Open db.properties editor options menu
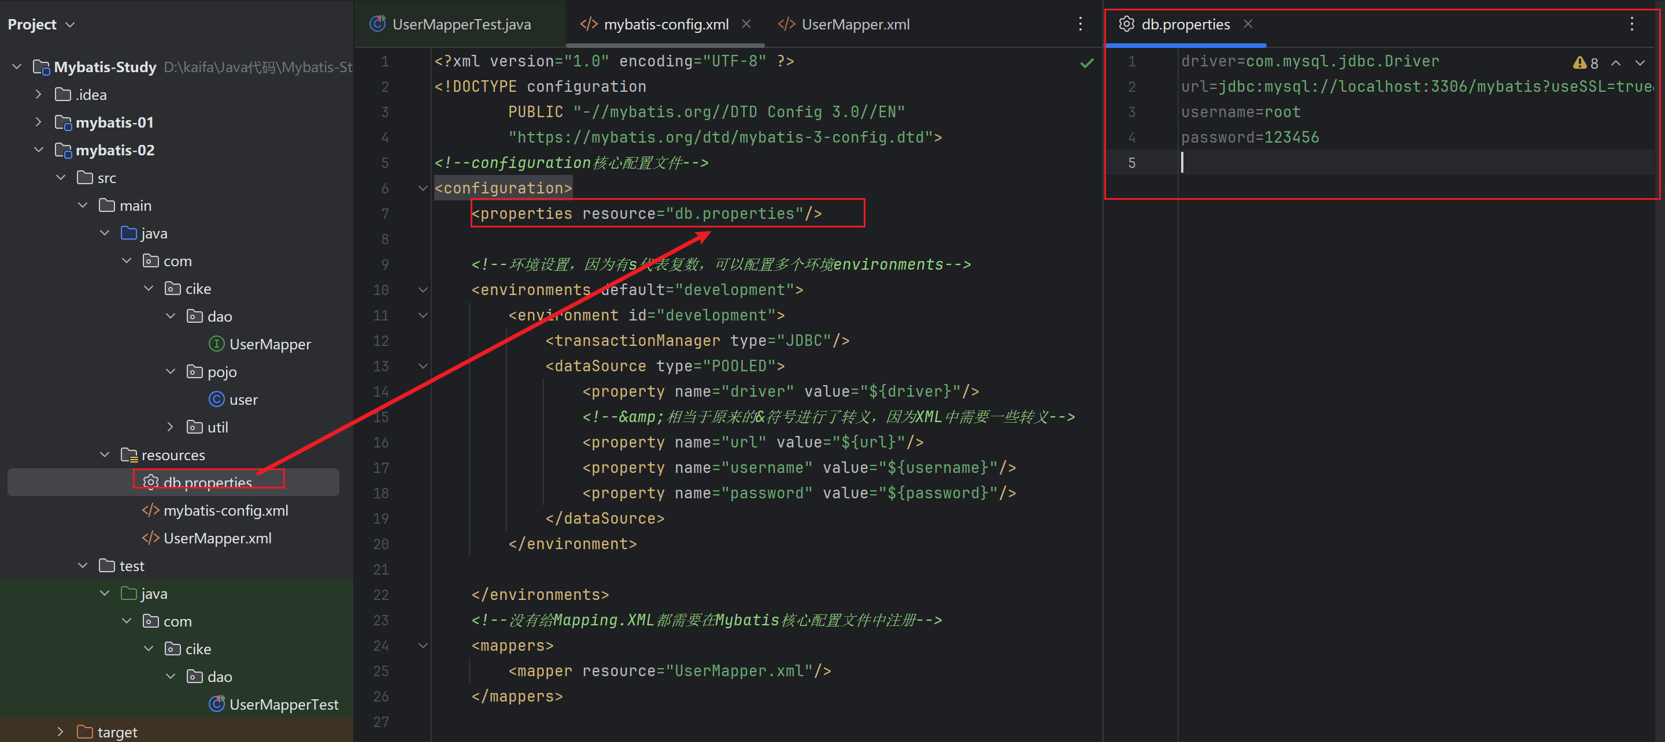Image resolution: width=1665 pixels, height=742 pixels. coord(1631,24)
